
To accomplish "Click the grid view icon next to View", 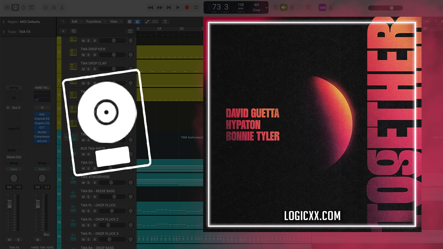I will click(130, 21).
